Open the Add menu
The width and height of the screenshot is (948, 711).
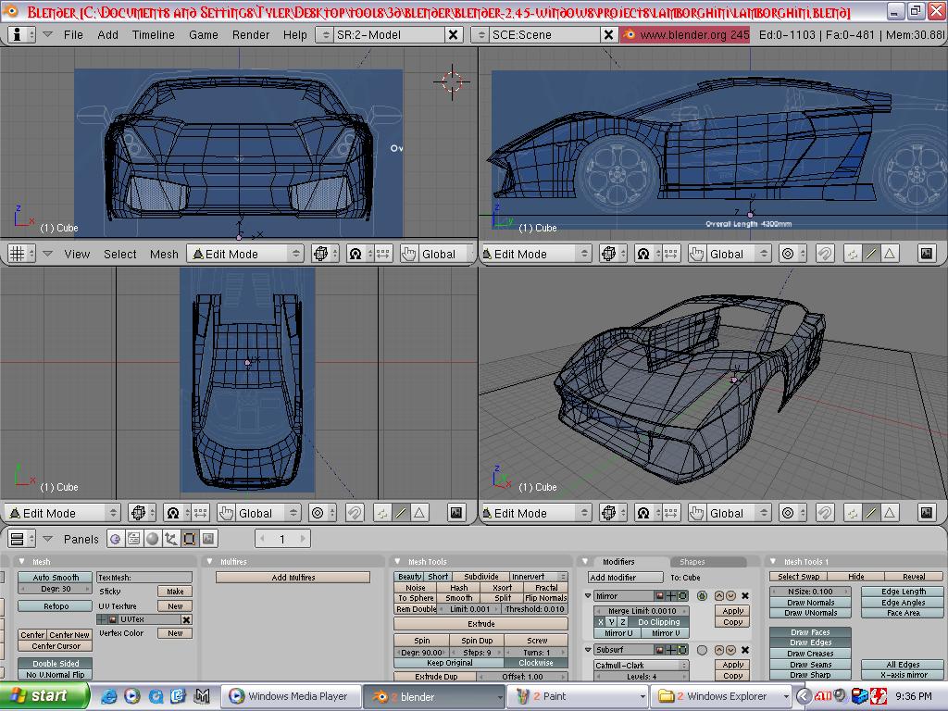pyautogui.click(x=107, y=35)
